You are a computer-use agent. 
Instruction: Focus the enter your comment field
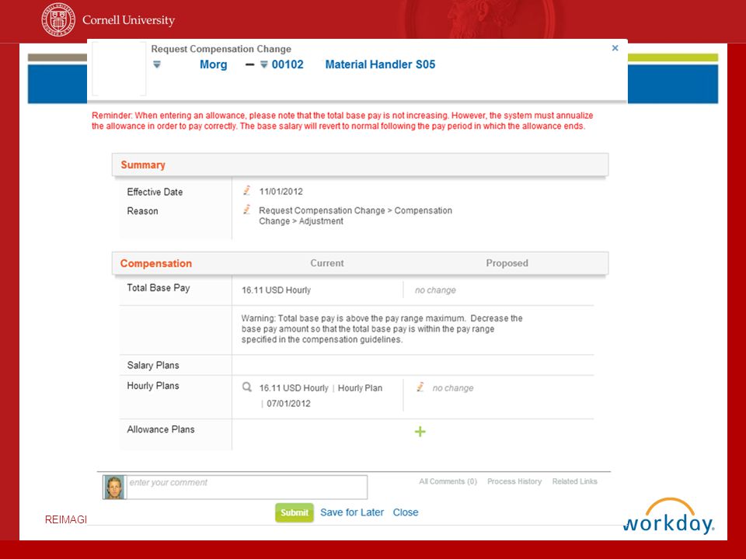point(246,488)
